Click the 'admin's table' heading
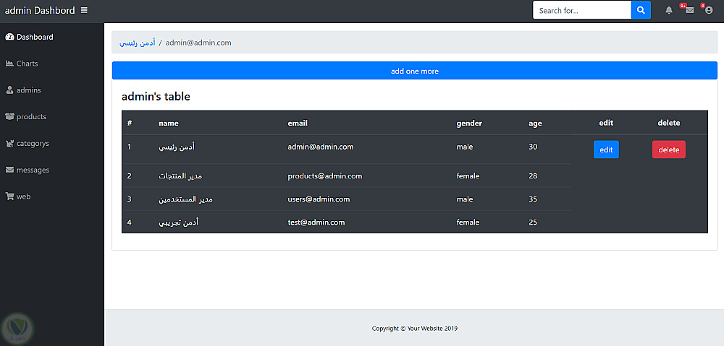Viewport: 724px width, 346px height. pos(156,97)
